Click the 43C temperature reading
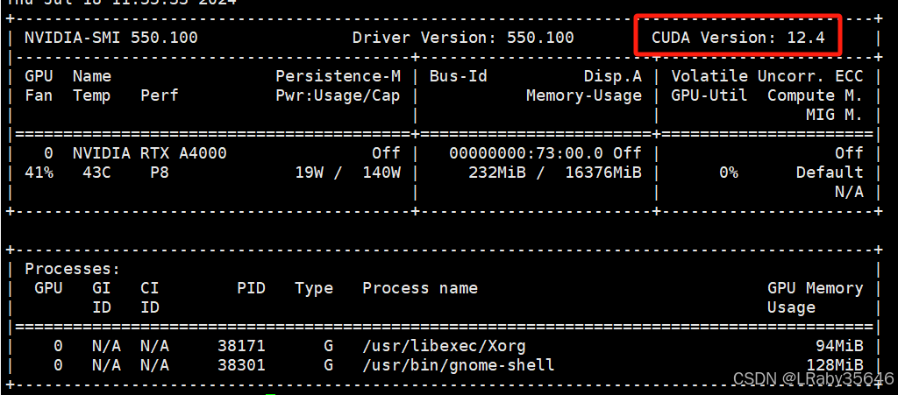Image resolution: width=898 pixels, height=395 pixels. (96, 173)
